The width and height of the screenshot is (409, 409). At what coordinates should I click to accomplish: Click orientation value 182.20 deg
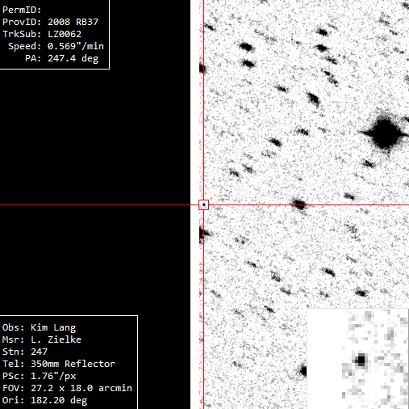(x=59, y=400)
